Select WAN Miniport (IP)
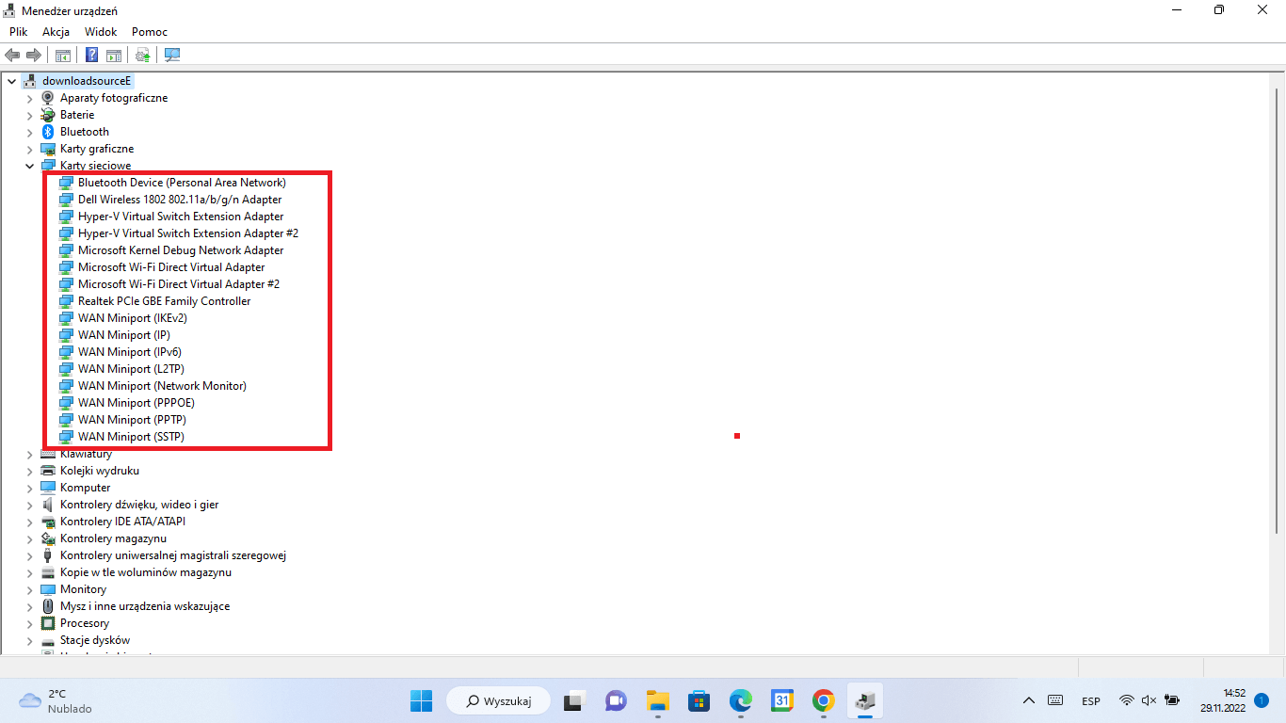 tap(124, 335)
